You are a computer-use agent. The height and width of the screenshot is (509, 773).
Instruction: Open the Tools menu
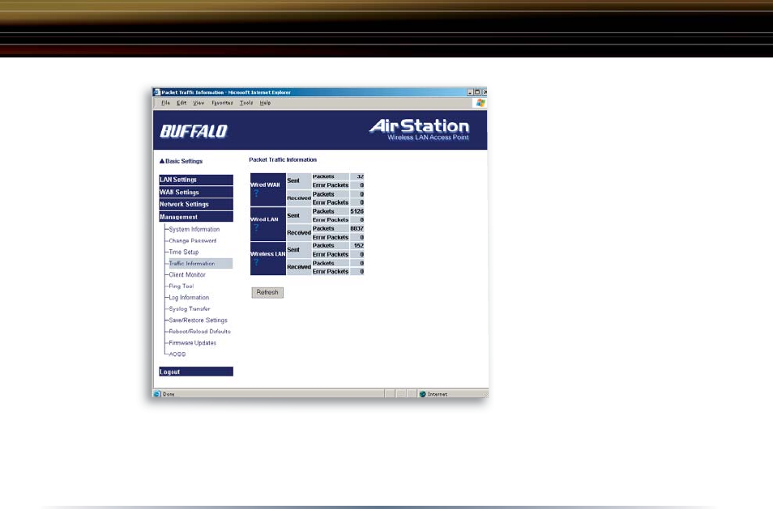(246, 103)
